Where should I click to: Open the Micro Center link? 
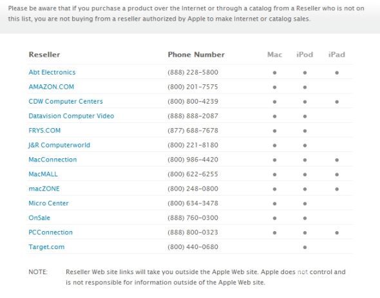48,203
